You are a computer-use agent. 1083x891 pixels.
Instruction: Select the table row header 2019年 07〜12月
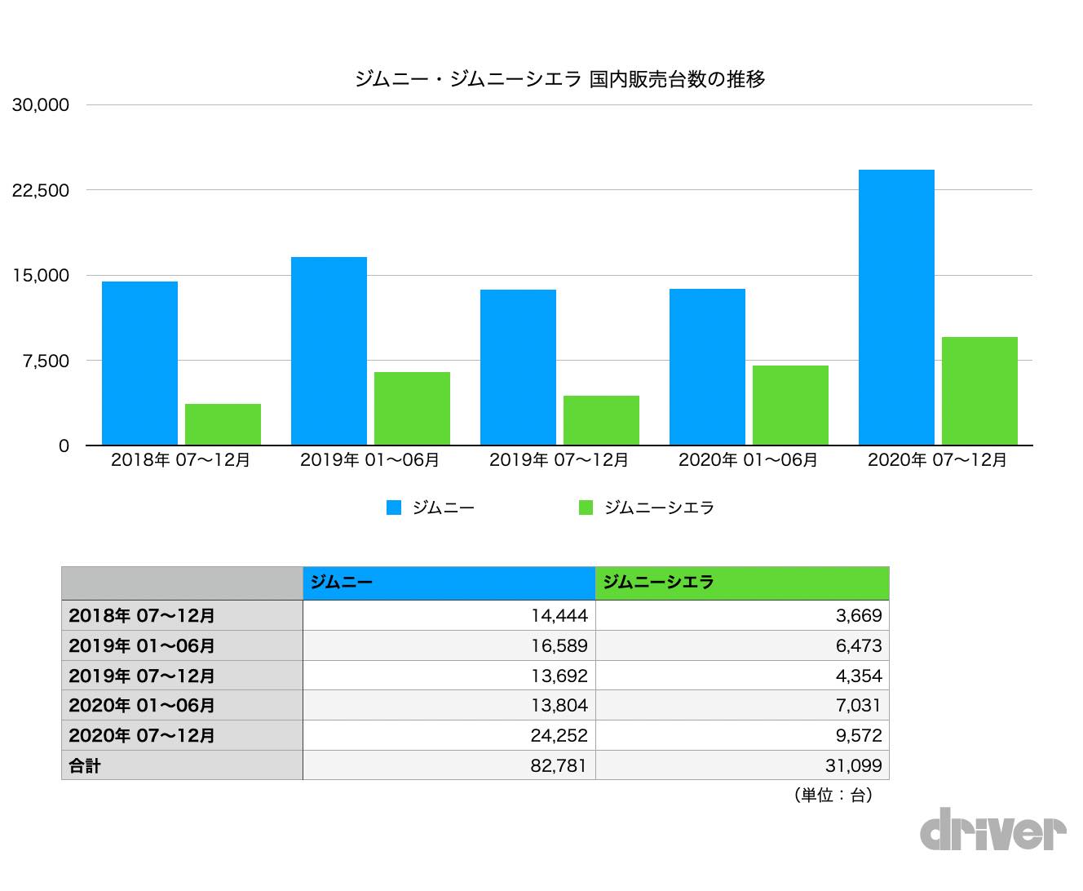click(x=182, y=676)
